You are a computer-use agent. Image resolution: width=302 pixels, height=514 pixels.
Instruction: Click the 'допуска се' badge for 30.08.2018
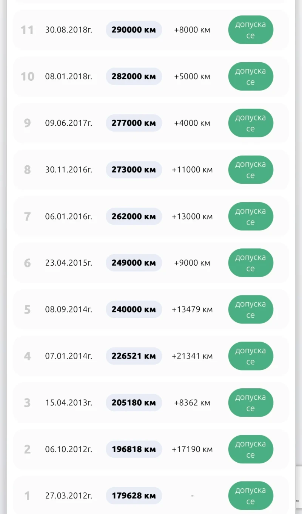coord(250,30)
